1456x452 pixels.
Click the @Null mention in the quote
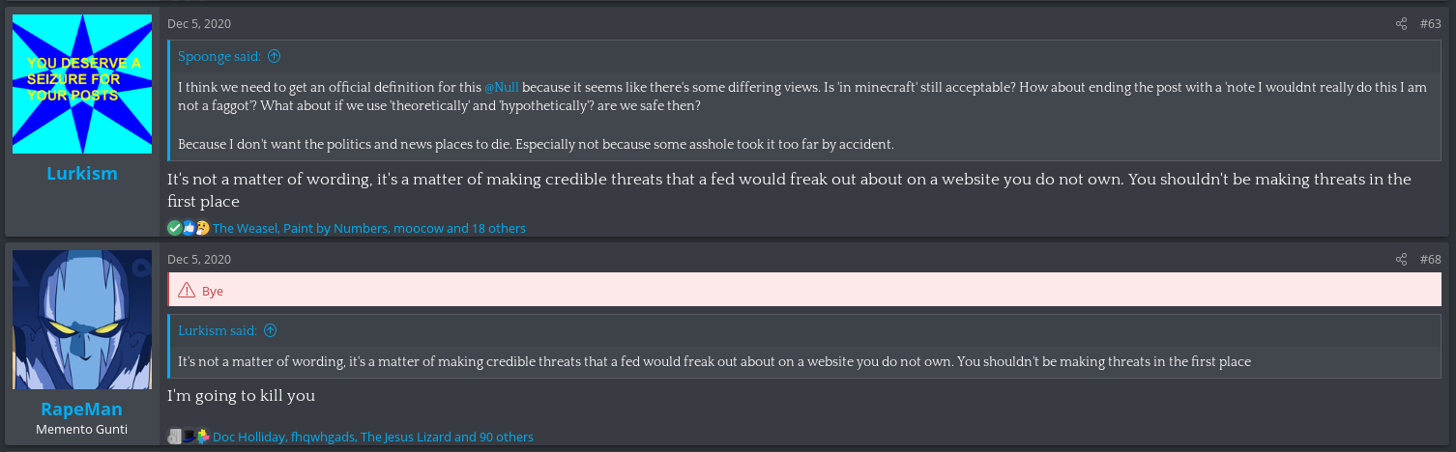click(501, 87)
